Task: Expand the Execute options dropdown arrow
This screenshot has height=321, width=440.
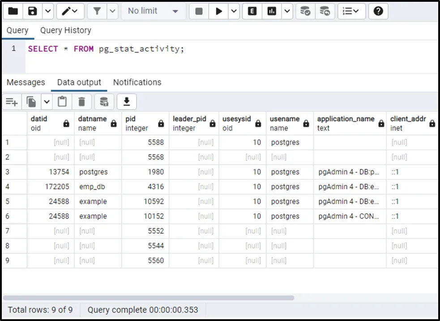Action: coord(234,11)
